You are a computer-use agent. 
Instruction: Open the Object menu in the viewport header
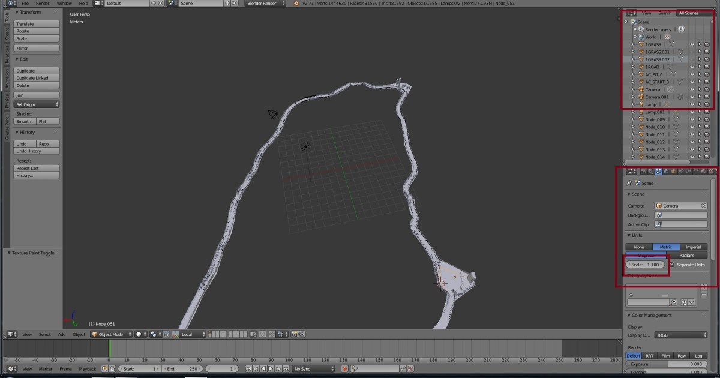click(x=79, y=334)
